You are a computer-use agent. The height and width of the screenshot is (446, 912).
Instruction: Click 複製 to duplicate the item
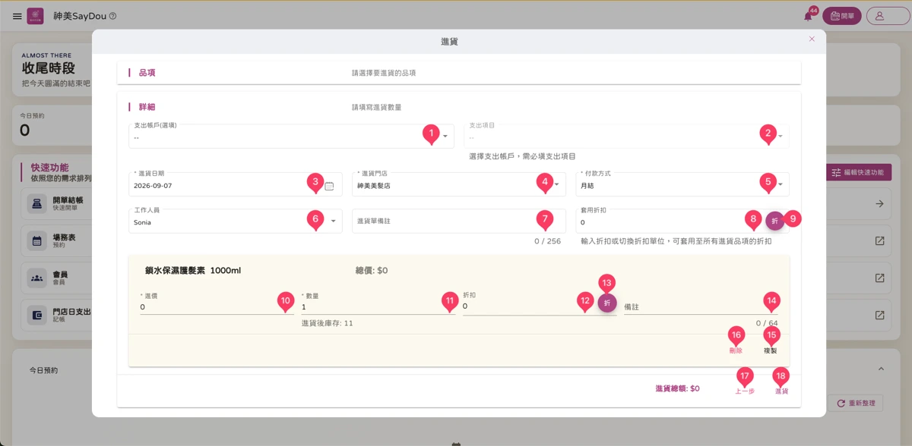point(771,351)
